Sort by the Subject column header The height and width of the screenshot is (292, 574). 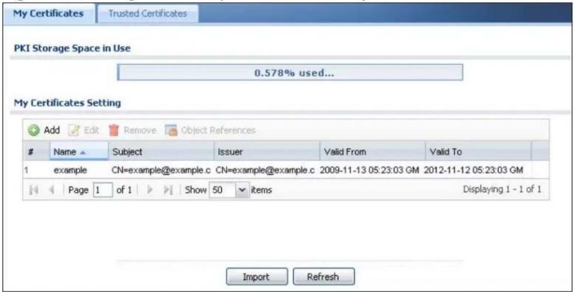point(161,151)
